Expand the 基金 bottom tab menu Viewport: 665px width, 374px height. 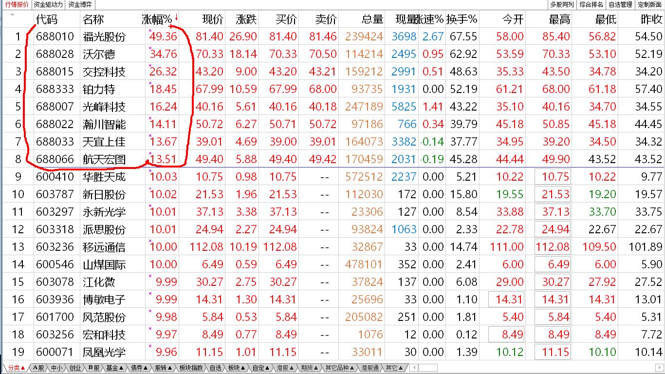click(x=115, y=368)
